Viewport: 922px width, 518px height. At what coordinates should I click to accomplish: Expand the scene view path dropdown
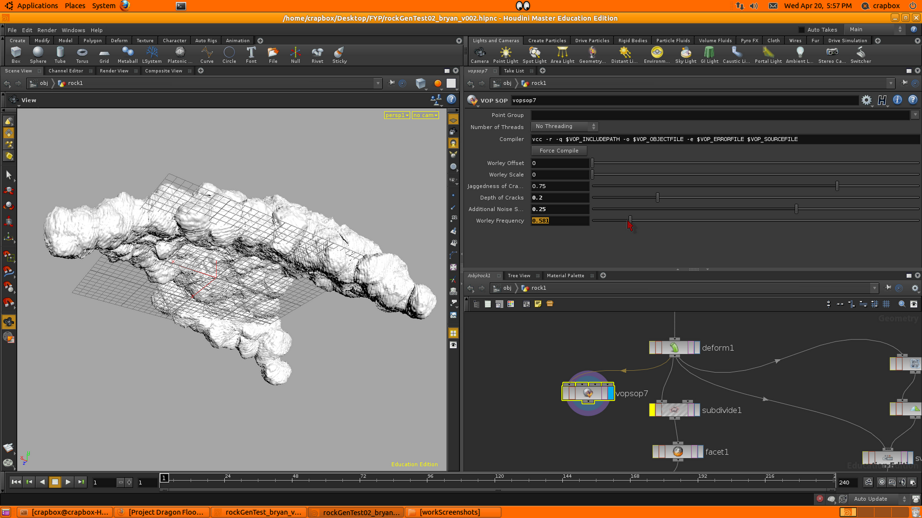(378, 83)
